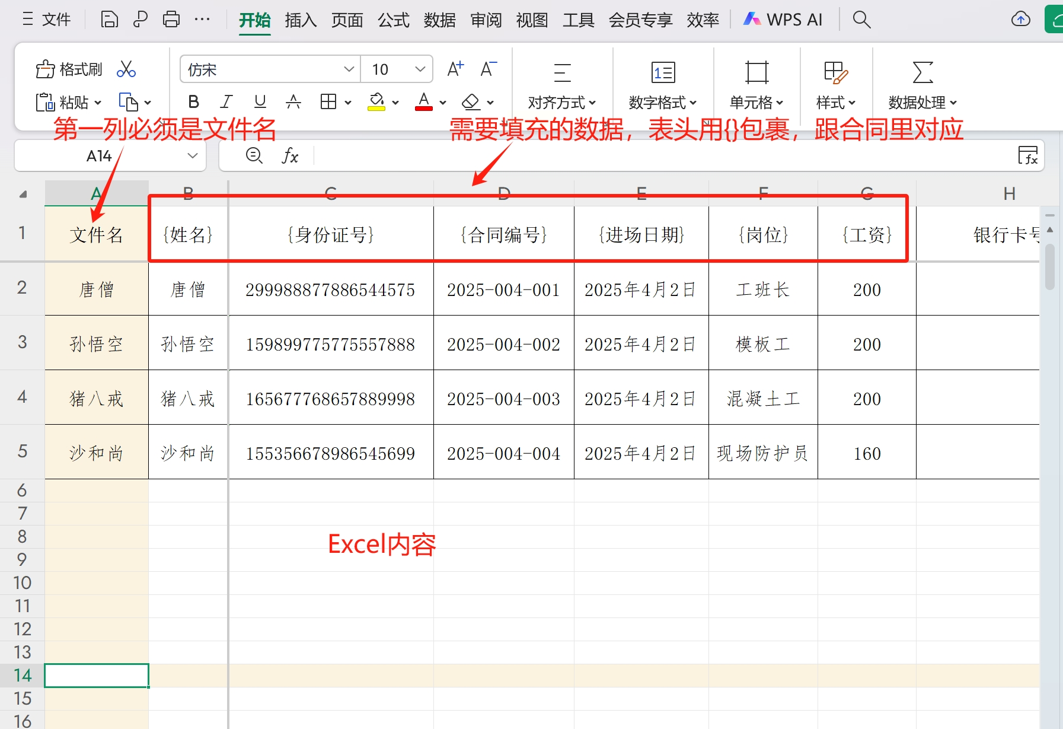The height and width of the screenshot is (729, 1063).
Task: Open the search magnifier icon
Action: tap(861, 20)
